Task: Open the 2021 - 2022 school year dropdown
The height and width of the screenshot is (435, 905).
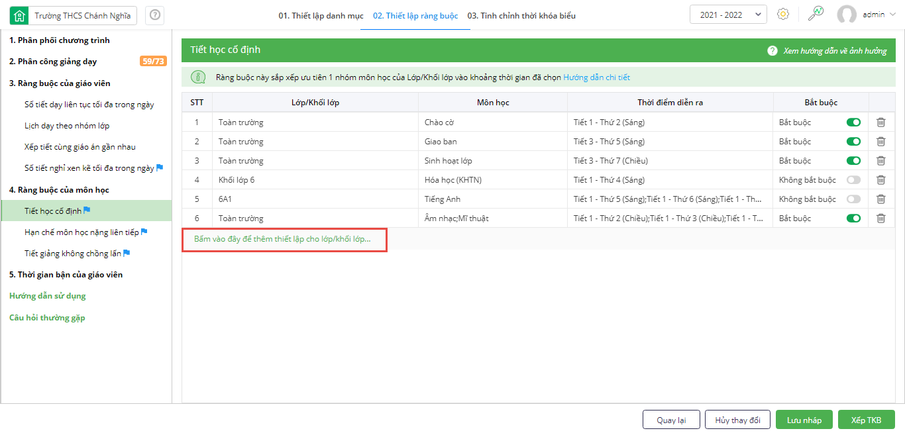Action: pos(728,15)
